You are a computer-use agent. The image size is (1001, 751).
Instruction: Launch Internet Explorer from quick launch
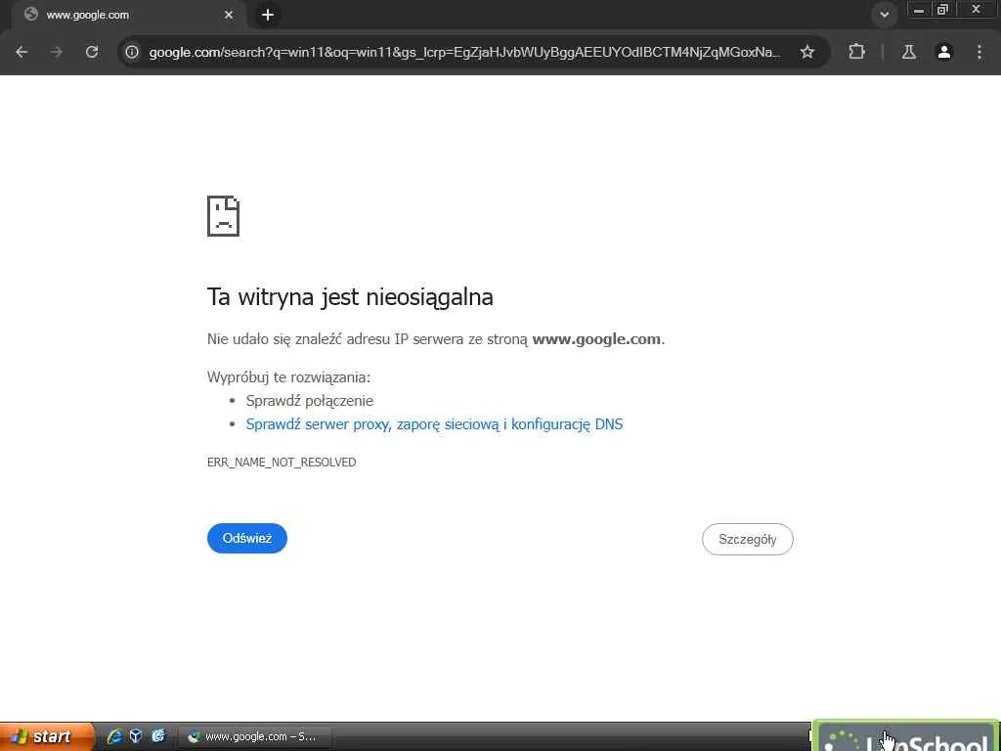[x=114, y=736]
